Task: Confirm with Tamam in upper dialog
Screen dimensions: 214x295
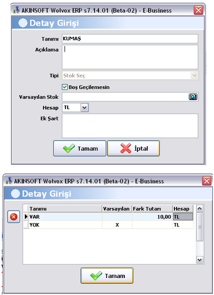Action: click(80, 148)
